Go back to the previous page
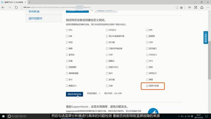Screen dimensions: 211x119 pos(3,7)
